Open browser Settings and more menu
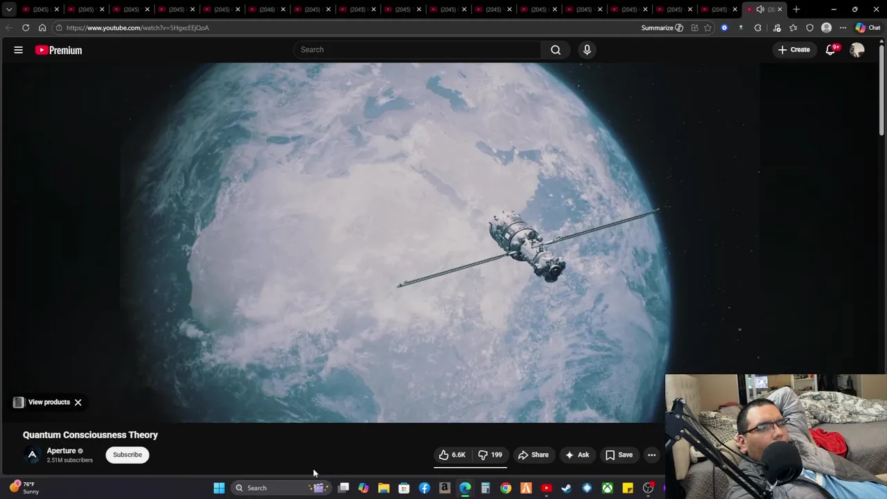This screenshot has height=499, width=887. point(843,28)
